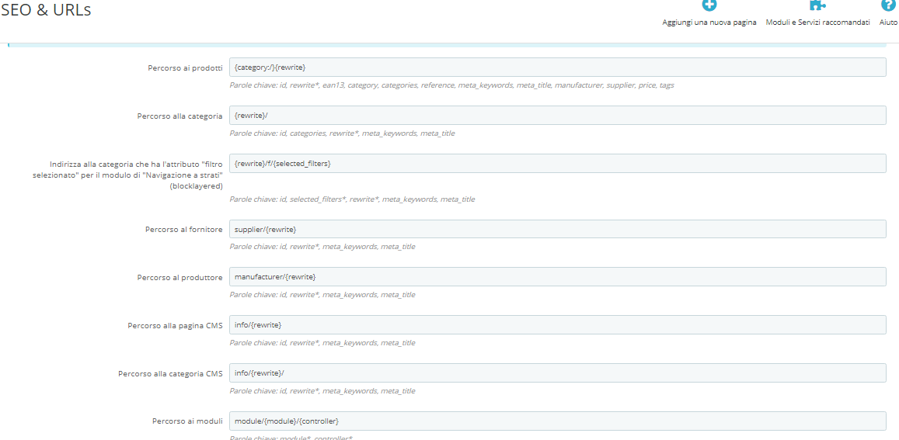Click the question mark help icon
The height and width of the screenshot is (440, 899).
(x=888, y=5)
